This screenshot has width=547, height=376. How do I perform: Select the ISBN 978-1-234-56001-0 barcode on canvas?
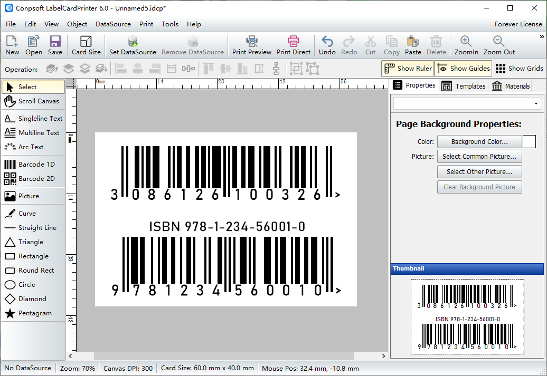pyautogui.click(x=226, y=259)
